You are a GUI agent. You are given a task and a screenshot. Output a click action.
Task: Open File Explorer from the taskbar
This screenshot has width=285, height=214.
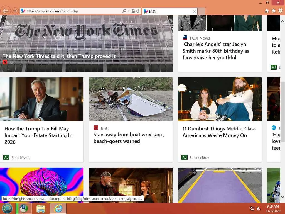(x=41, y=208)
